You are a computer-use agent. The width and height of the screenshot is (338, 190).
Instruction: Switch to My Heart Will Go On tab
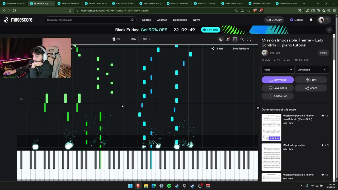260,3
